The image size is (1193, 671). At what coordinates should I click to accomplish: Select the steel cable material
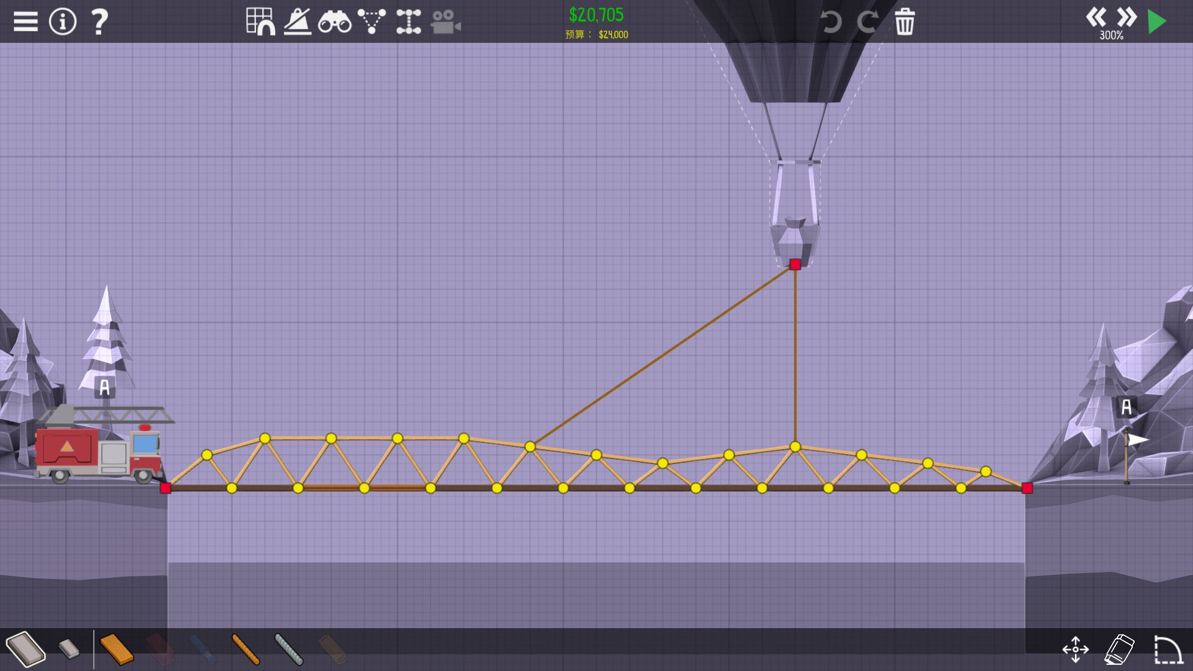point(289,649)
